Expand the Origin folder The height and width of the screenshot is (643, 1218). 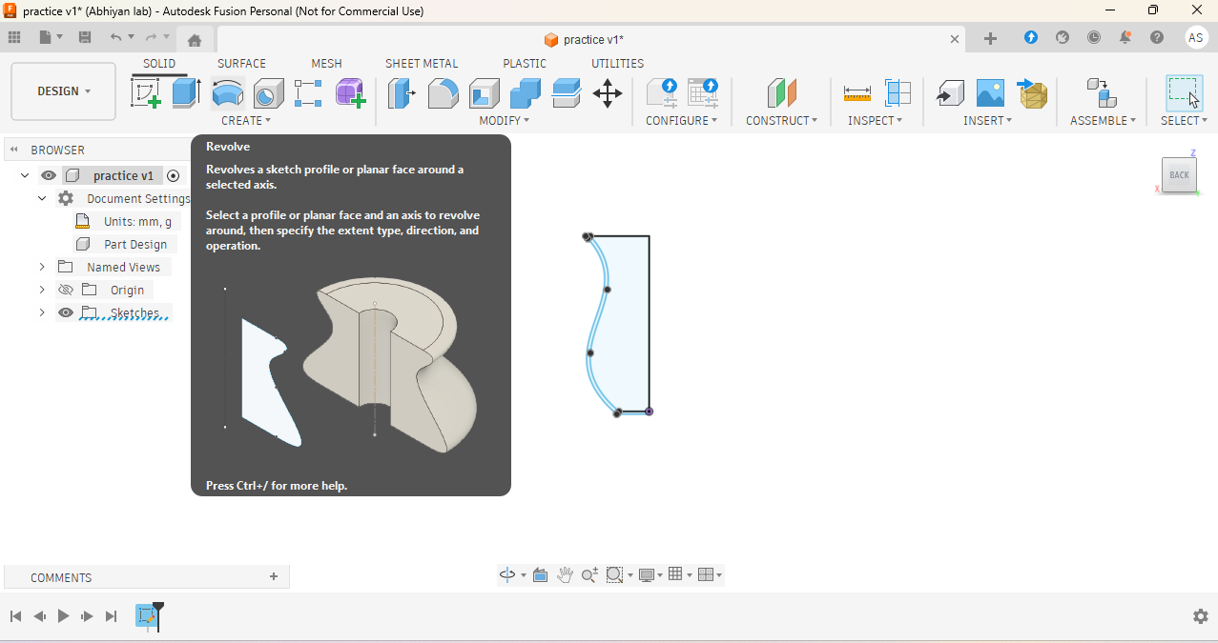(42, 290)
